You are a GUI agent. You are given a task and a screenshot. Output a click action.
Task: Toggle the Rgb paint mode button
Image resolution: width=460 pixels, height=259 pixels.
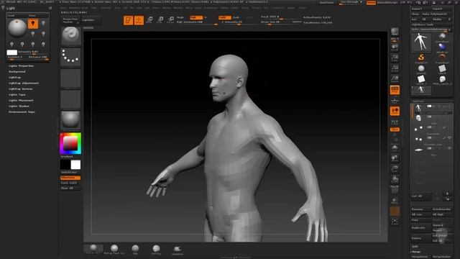[x=195, y=17]
